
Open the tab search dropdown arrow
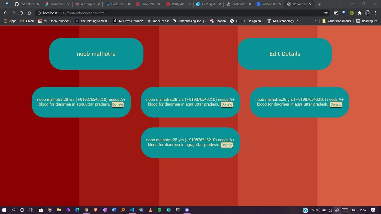341,4
